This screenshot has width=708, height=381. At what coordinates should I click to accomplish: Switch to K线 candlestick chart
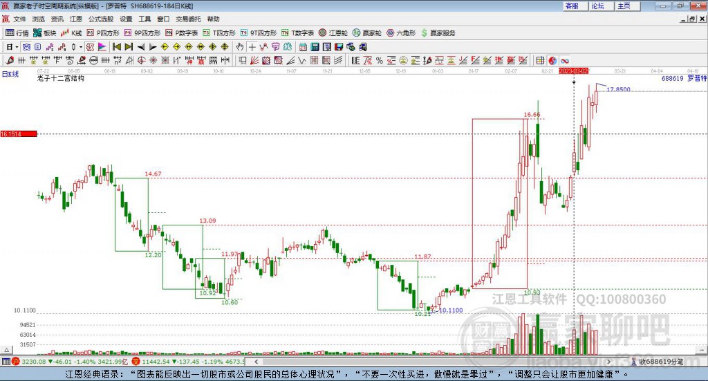(x=71, y=33)
